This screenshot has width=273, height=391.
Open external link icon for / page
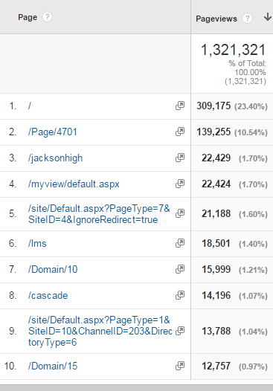(x=180, y=106)
